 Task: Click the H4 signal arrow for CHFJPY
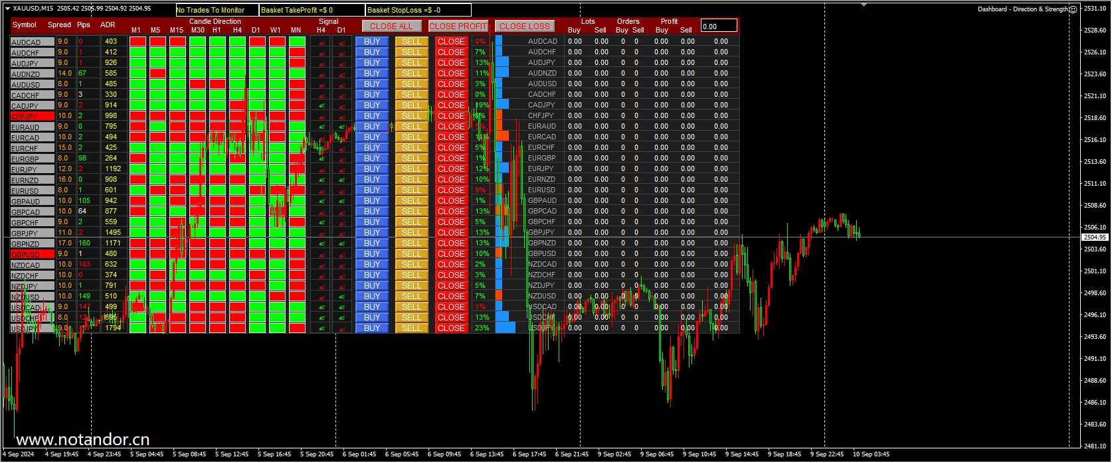click(322, 116)
